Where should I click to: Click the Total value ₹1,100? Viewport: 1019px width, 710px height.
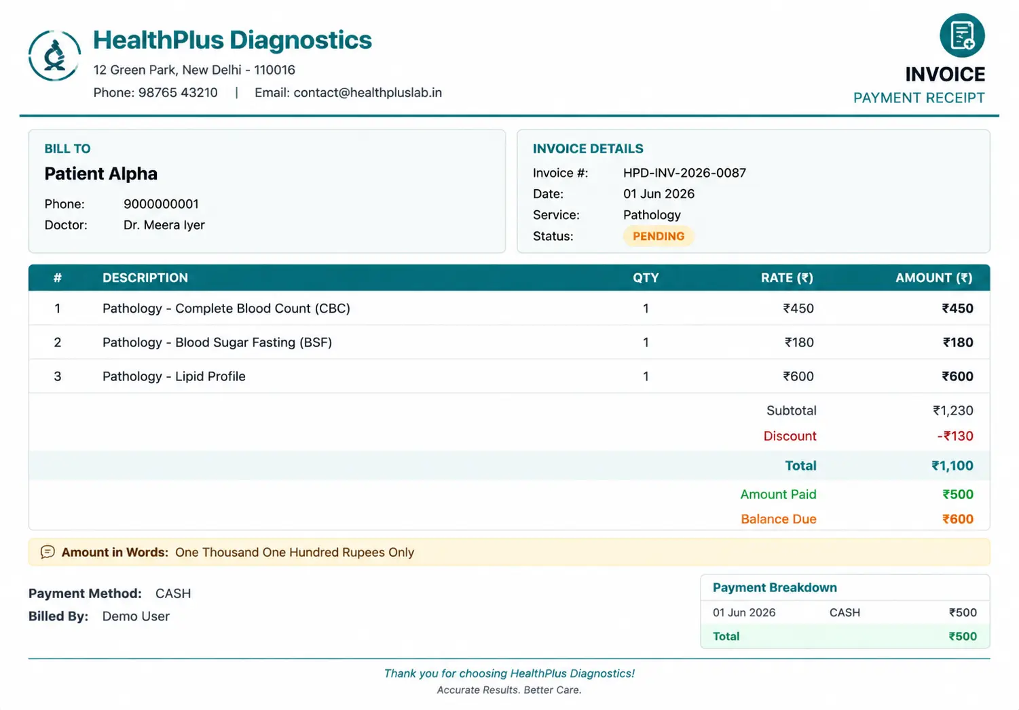coord(952,466)
